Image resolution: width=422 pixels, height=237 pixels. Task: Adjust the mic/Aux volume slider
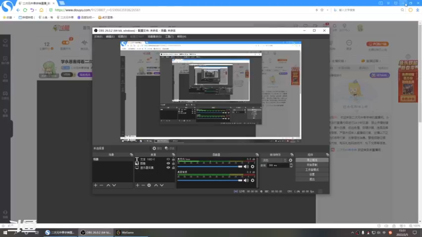click(210, 166)
